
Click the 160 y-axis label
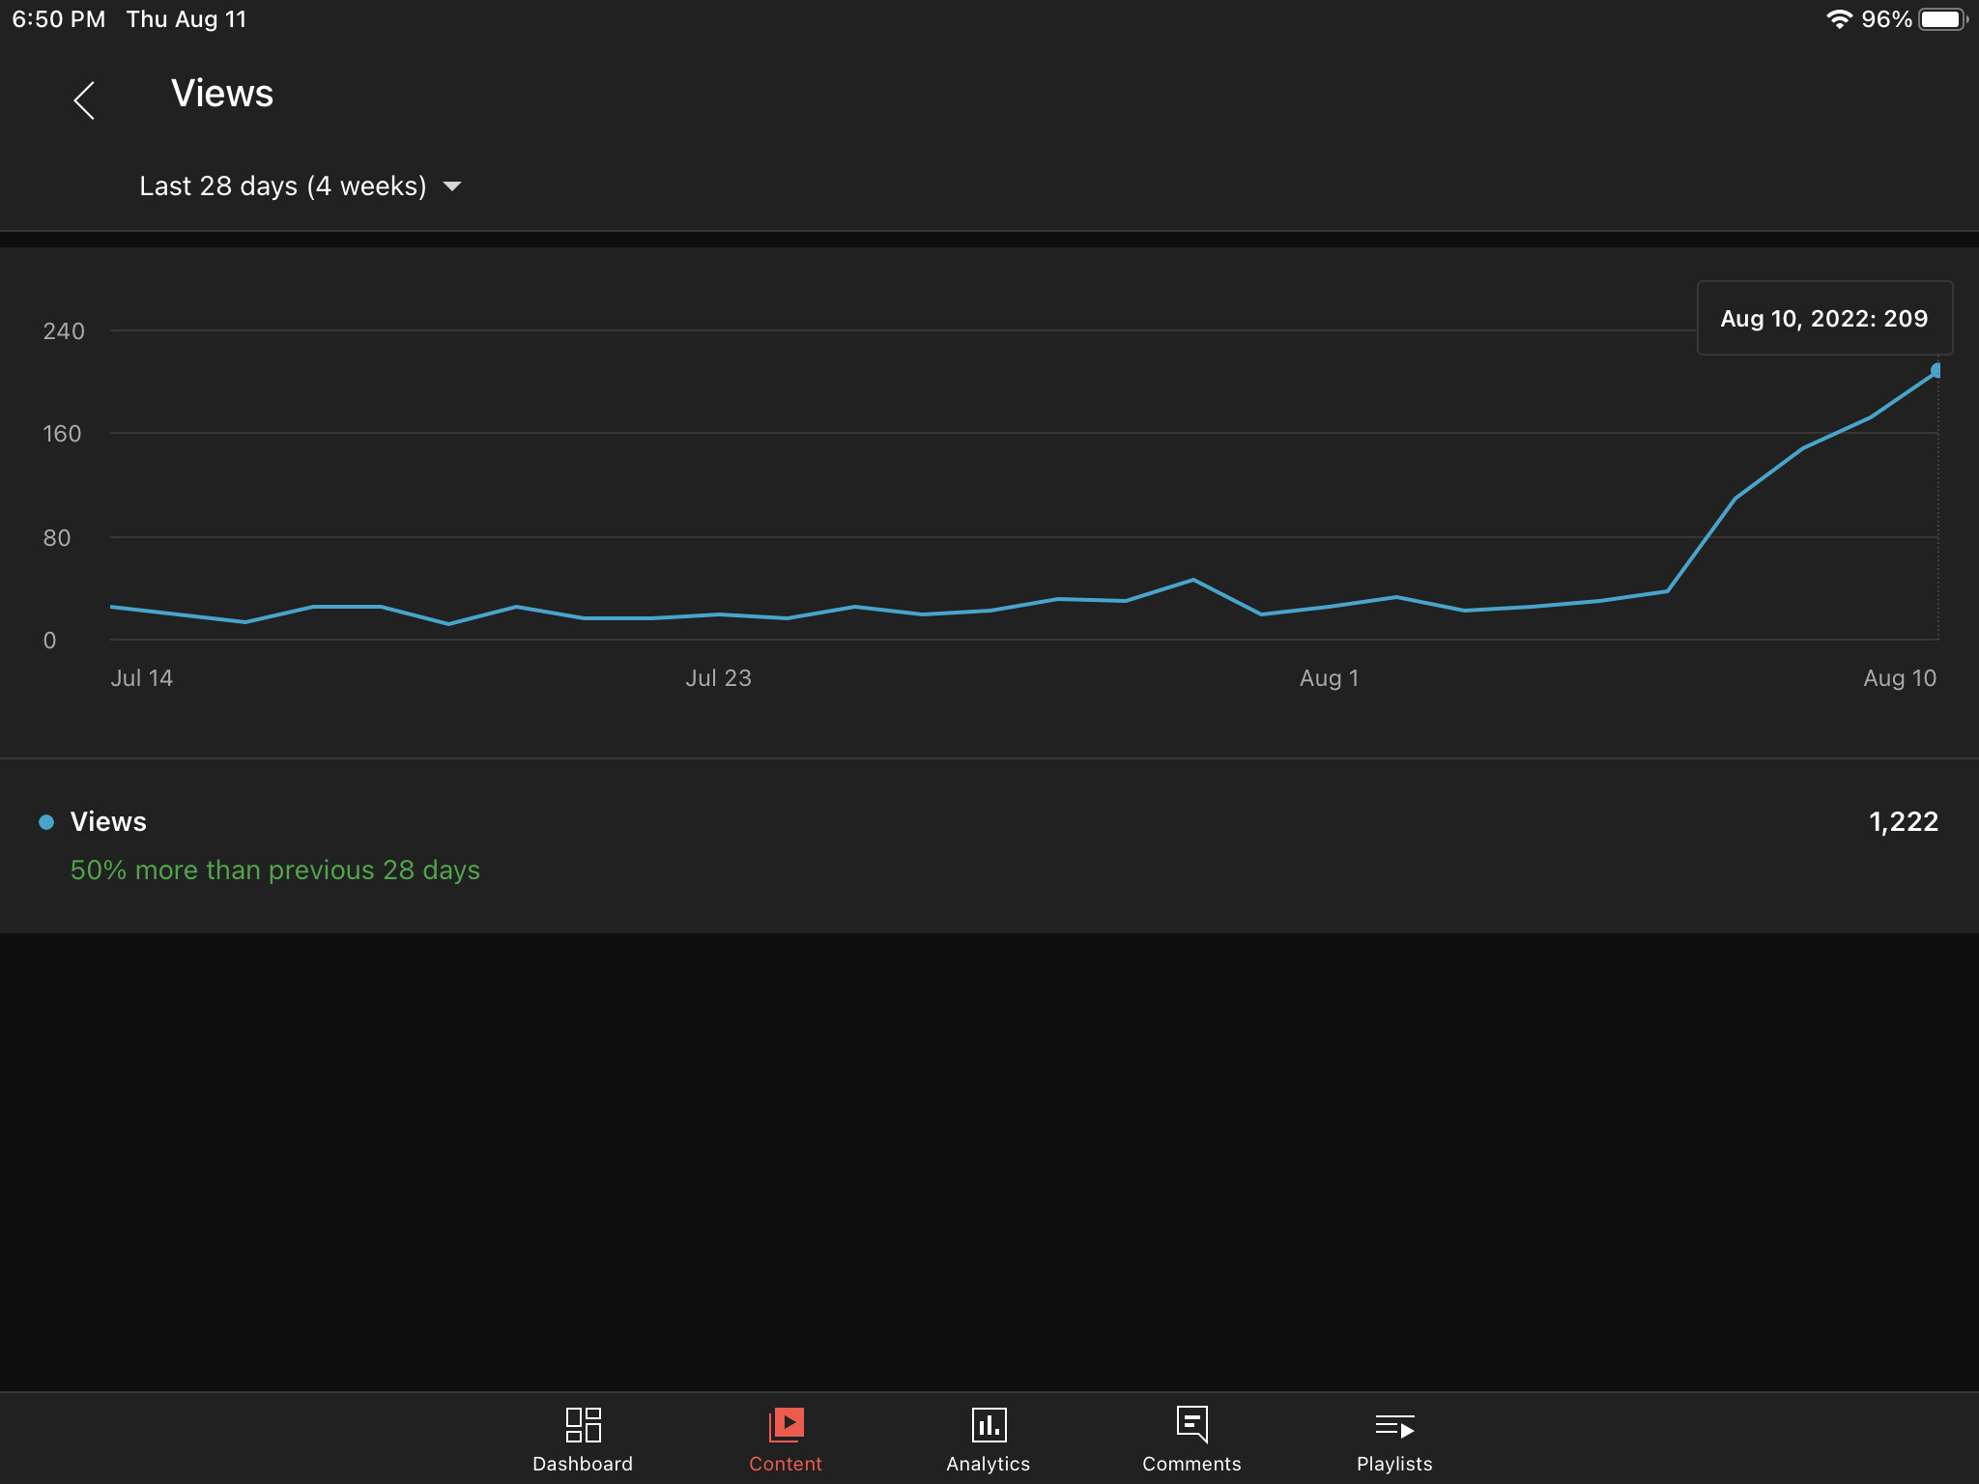pos(62,434)
